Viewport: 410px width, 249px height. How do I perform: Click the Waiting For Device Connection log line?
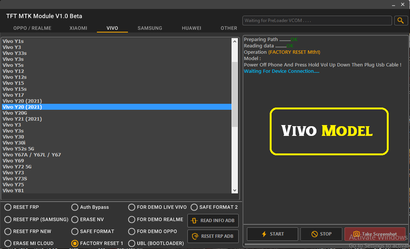pyautogui.click(x=282, y=71)
